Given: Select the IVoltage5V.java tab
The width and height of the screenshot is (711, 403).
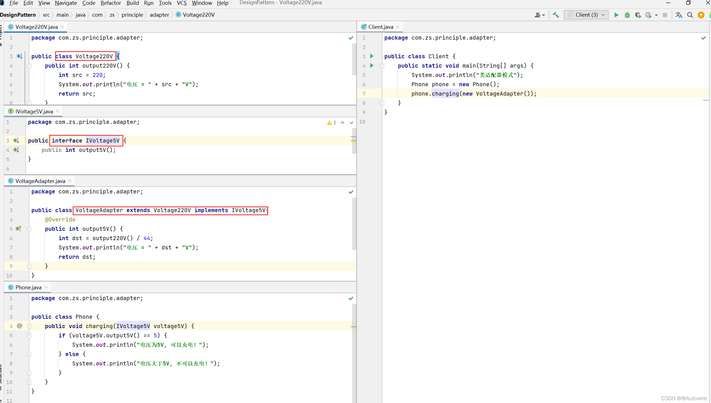Looking at the screenshot, I should point(34,111).
